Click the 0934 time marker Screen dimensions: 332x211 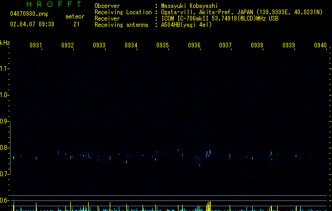131,45
